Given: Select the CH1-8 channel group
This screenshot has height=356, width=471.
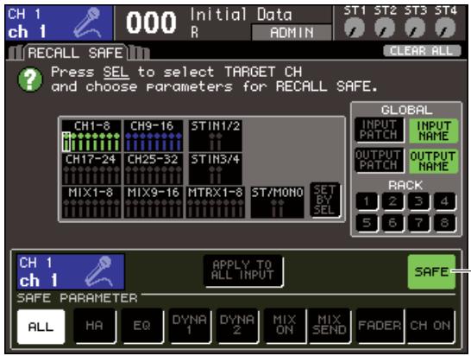Looking at the screenshot, I should pyautogui.click(x=91, y=136).
